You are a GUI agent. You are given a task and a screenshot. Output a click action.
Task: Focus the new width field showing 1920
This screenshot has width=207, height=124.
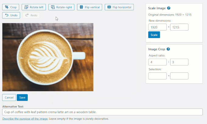pos(157,27)
